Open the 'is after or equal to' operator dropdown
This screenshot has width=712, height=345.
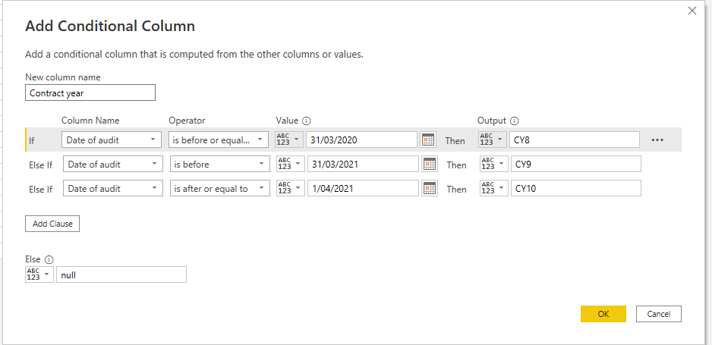point(220,188)
